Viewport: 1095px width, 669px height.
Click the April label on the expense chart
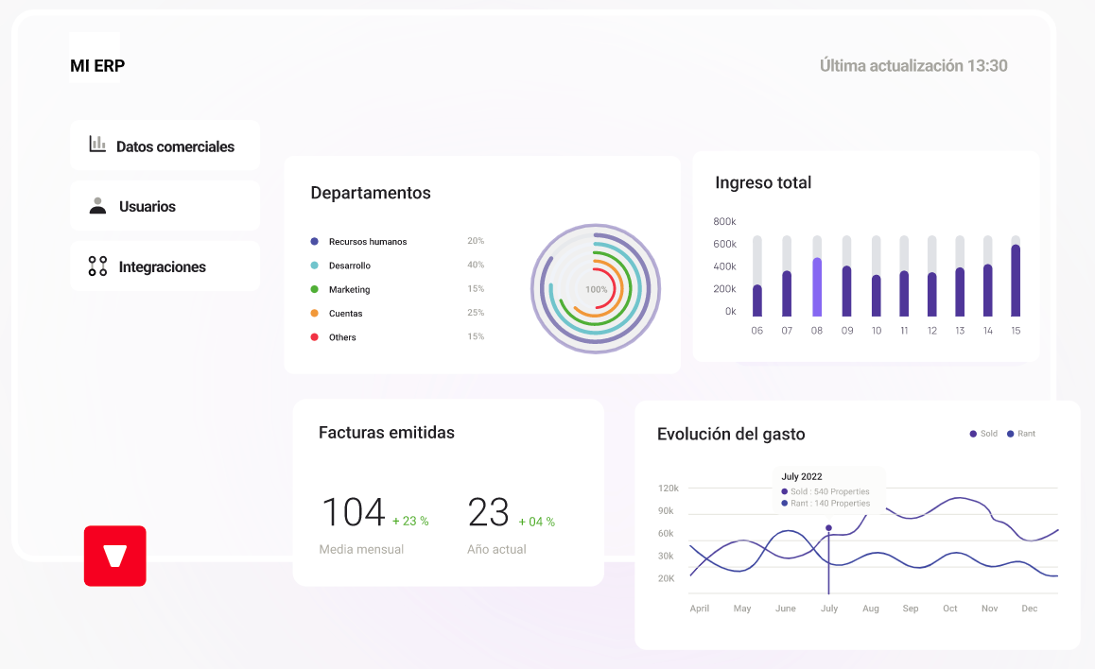coord(700,609)
